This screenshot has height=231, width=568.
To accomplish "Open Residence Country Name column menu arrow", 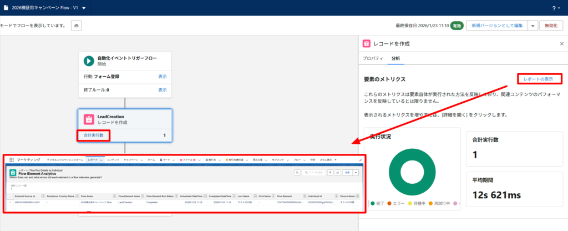I will click(x=77, y=196).
